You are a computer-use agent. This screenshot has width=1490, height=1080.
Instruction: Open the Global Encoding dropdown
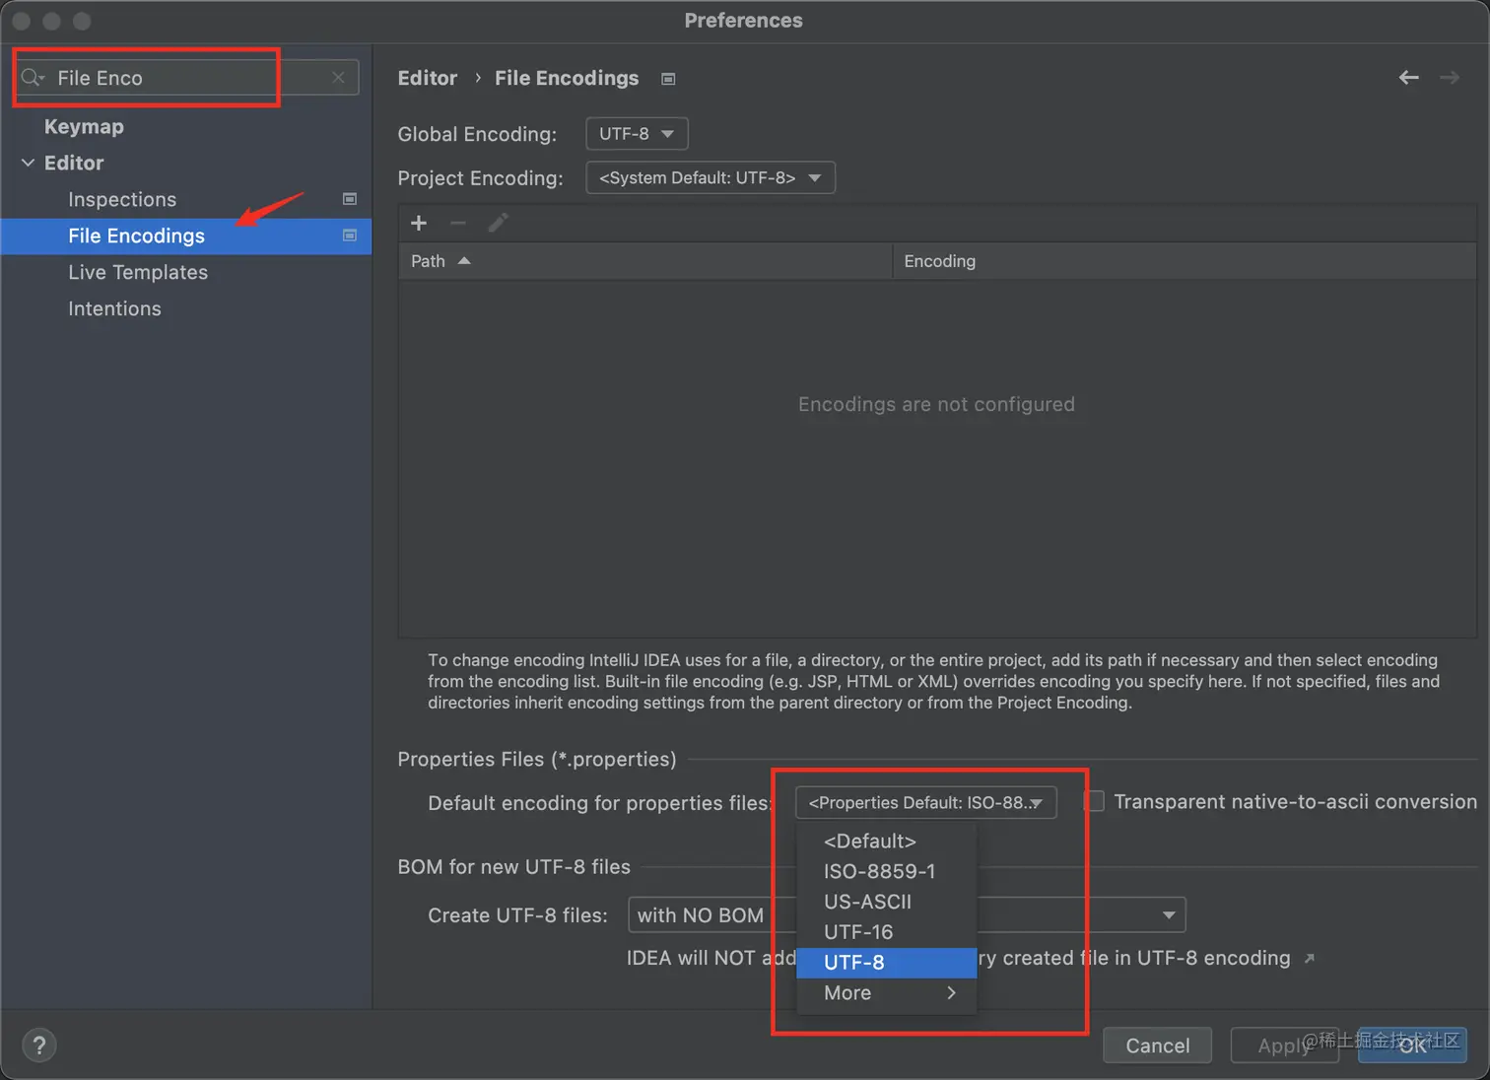pos(637,134)
